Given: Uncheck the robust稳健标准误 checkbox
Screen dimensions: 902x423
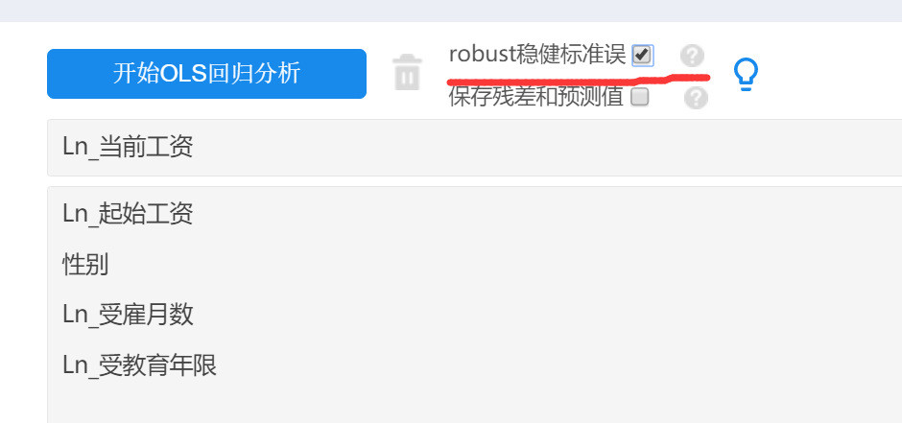Looking at the screenshot, I should point(642,56).
